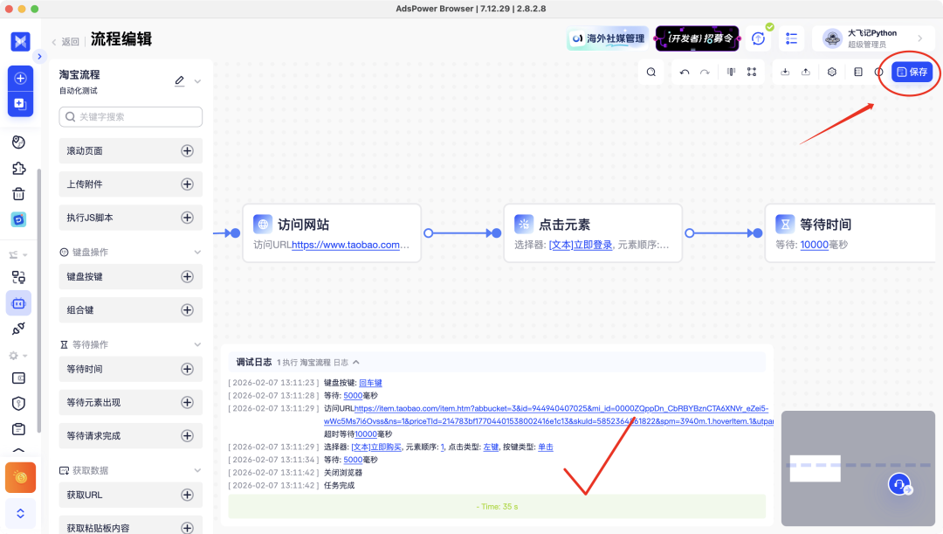Export the flow with the upload icon
Viewport: 943px width, 534px height.
coord(806,72)
